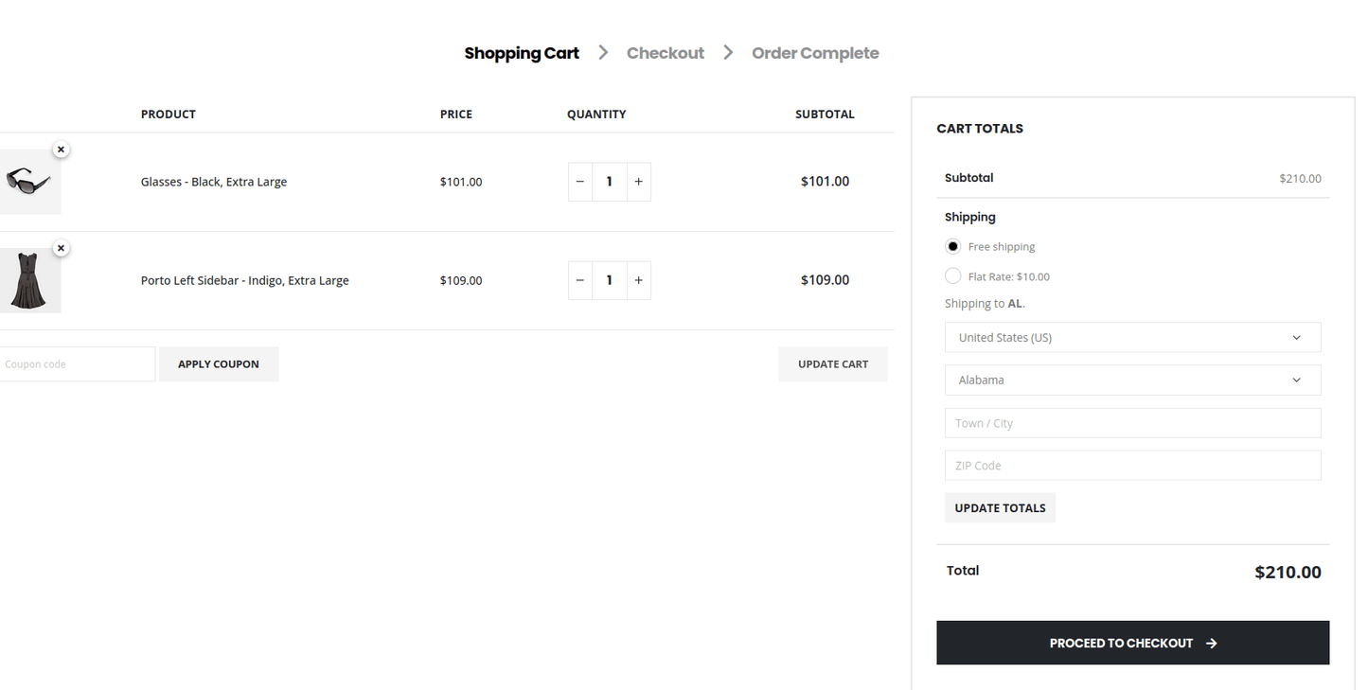Click Proceed to Checkout button

pos(1132,643)
